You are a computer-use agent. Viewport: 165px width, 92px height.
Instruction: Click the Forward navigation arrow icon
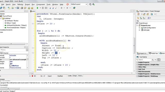(x=67, y=8)
